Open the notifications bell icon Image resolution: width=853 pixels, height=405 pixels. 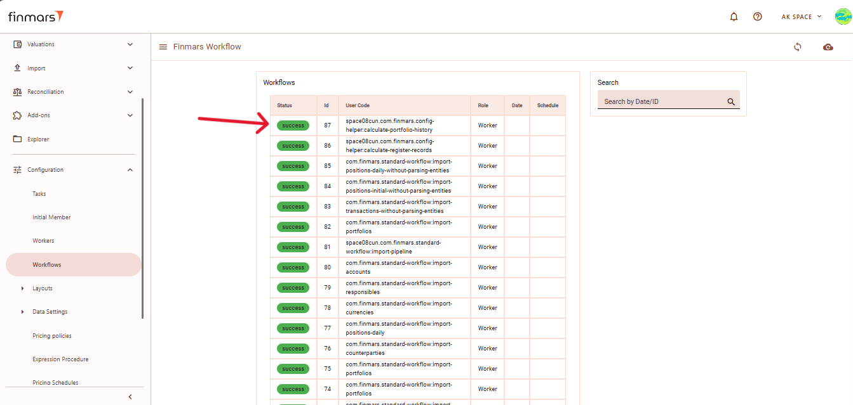[x=734, y=17]
